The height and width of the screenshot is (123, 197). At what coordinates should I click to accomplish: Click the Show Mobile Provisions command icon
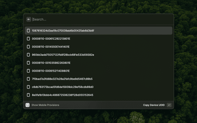(x=28, y=105)
